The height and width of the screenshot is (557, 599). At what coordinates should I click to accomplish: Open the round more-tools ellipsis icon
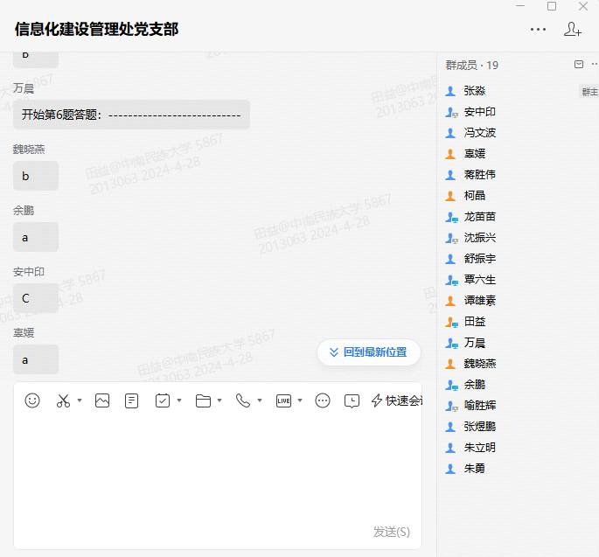(323, 400)
